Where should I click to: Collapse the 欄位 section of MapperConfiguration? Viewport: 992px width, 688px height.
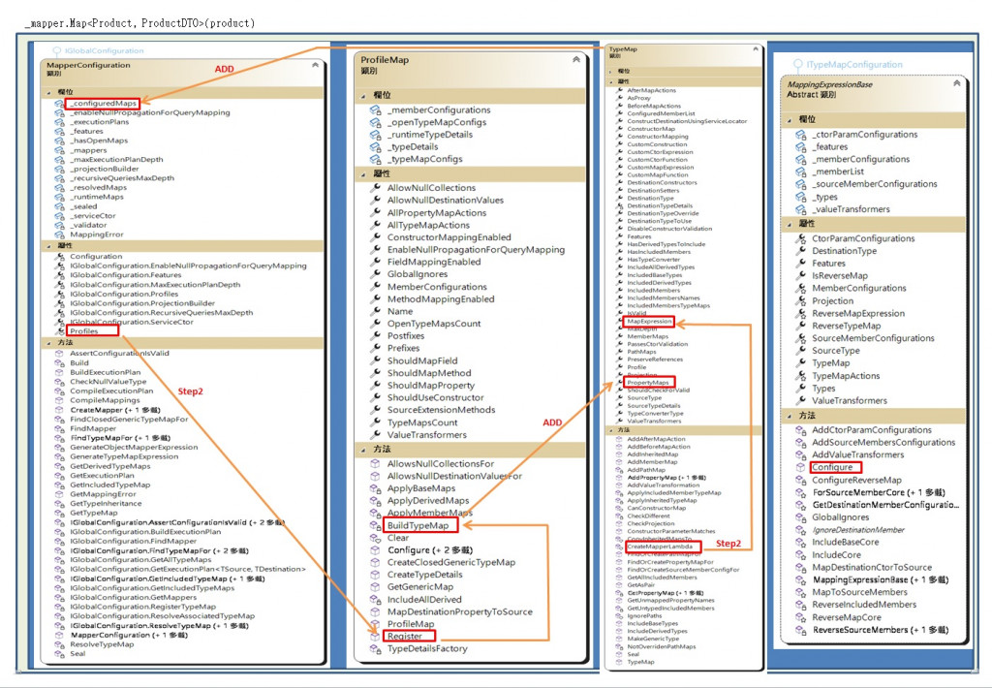(49, 92)
